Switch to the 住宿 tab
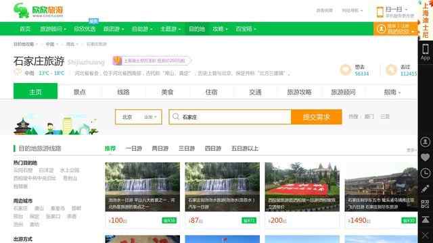 point(211,92)
